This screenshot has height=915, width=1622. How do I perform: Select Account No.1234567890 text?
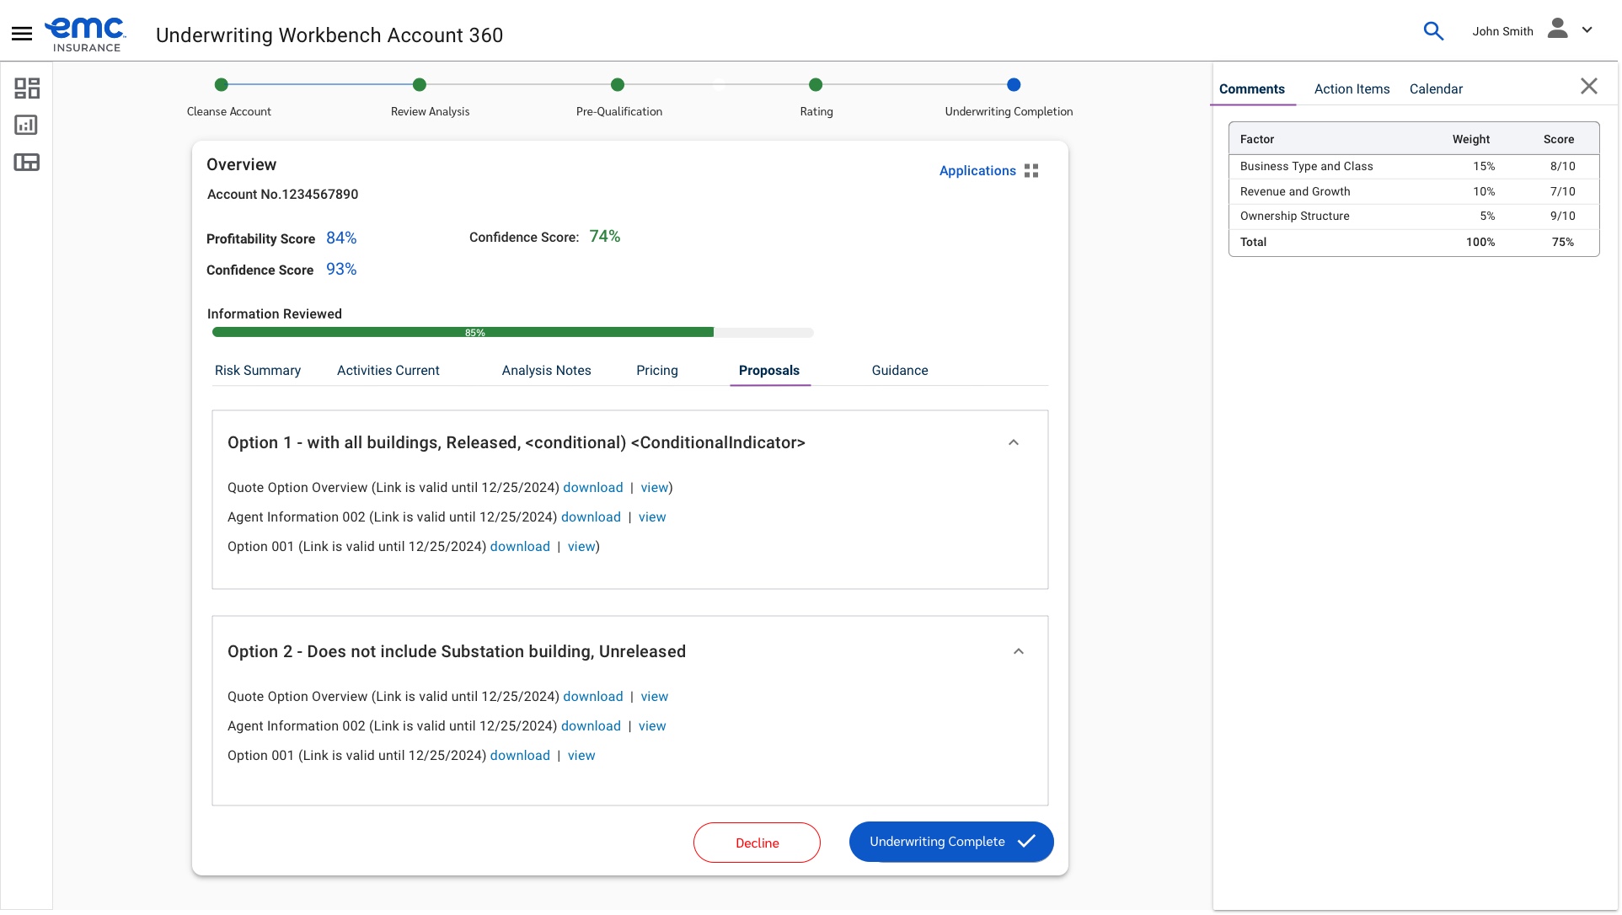(x=282, y=195)
